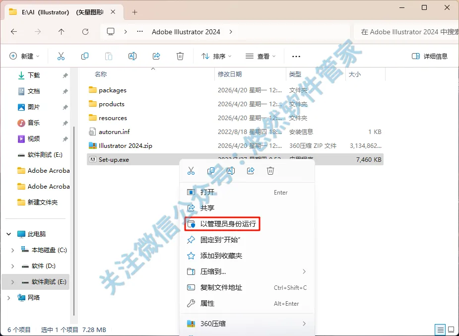Select the Illustrator 2024.zip file

(x=235, y=146)
